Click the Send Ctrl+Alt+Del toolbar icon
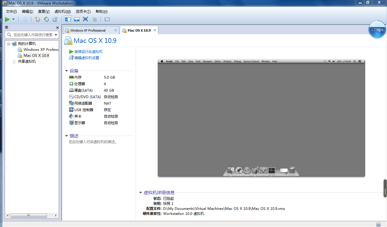The height and width of the screenshot is (227, 387). tap(25, 19)
